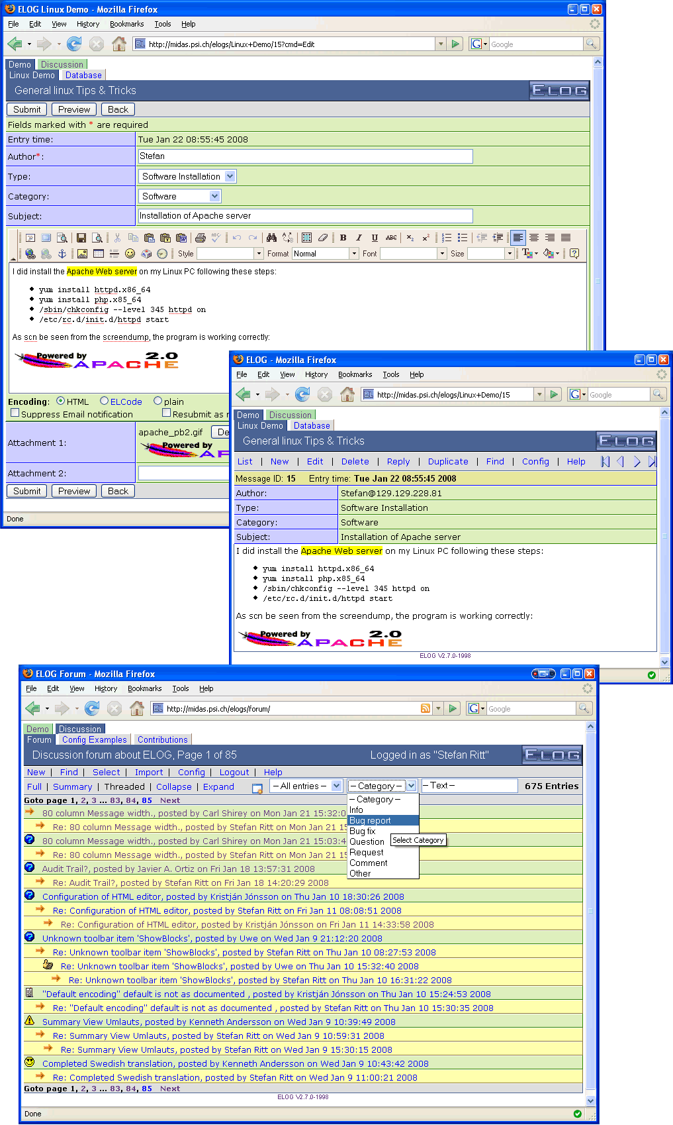
Task: Click the Logout link in ELOG Forum
Action: (x=234, y=773)
